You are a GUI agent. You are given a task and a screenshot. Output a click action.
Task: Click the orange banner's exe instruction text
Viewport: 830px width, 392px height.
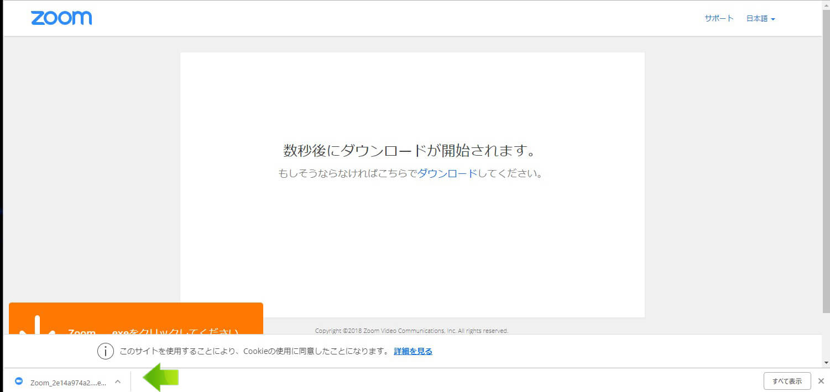[x=153, y=332]
